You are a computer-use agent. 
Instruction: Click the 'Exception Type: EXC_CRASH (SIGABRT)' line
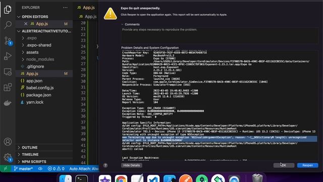coord(149,108)
